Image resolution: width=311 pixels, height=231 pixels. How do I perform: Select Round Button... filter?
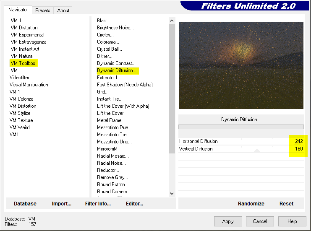(x=112, y=184)
